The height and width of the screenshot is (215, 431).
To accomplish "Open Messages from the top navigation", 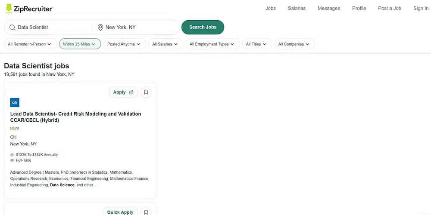I will pyautogui.click(x=329, y=8).
